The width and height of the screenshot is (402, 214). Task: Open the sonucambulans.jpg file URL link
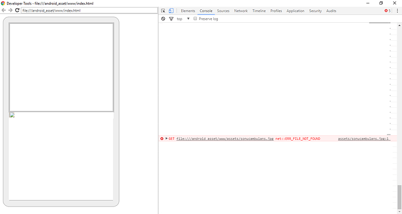click(225, 139)
